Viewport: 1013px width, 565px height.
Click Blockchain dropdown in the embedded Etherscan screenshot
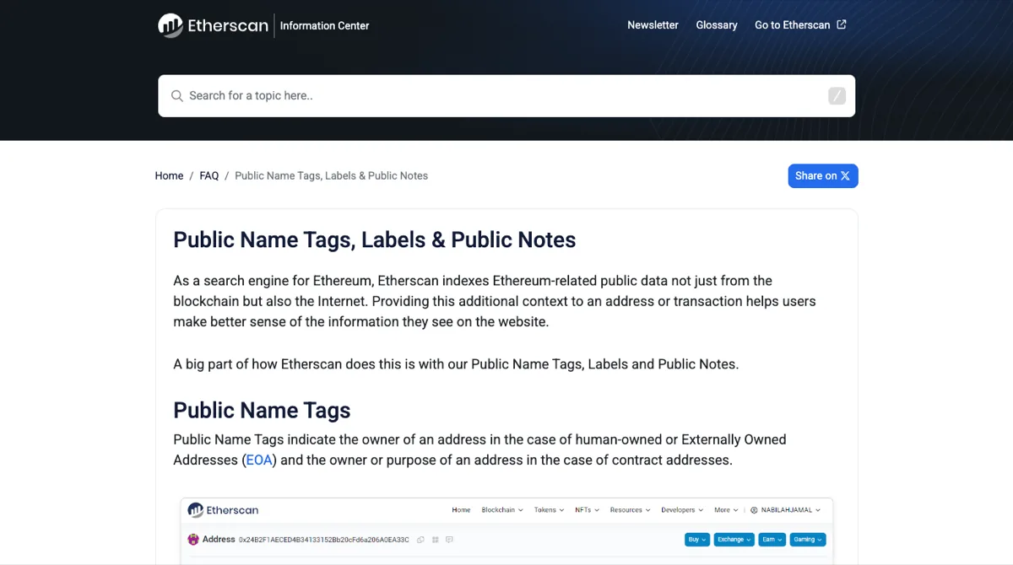502,510
